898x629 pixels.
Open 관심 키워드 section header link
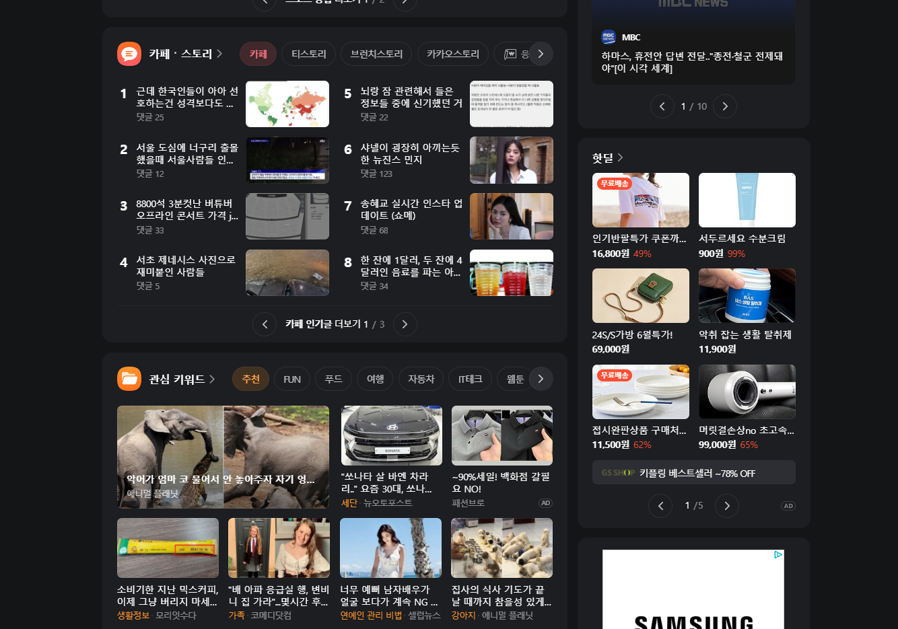click(182, 379)
